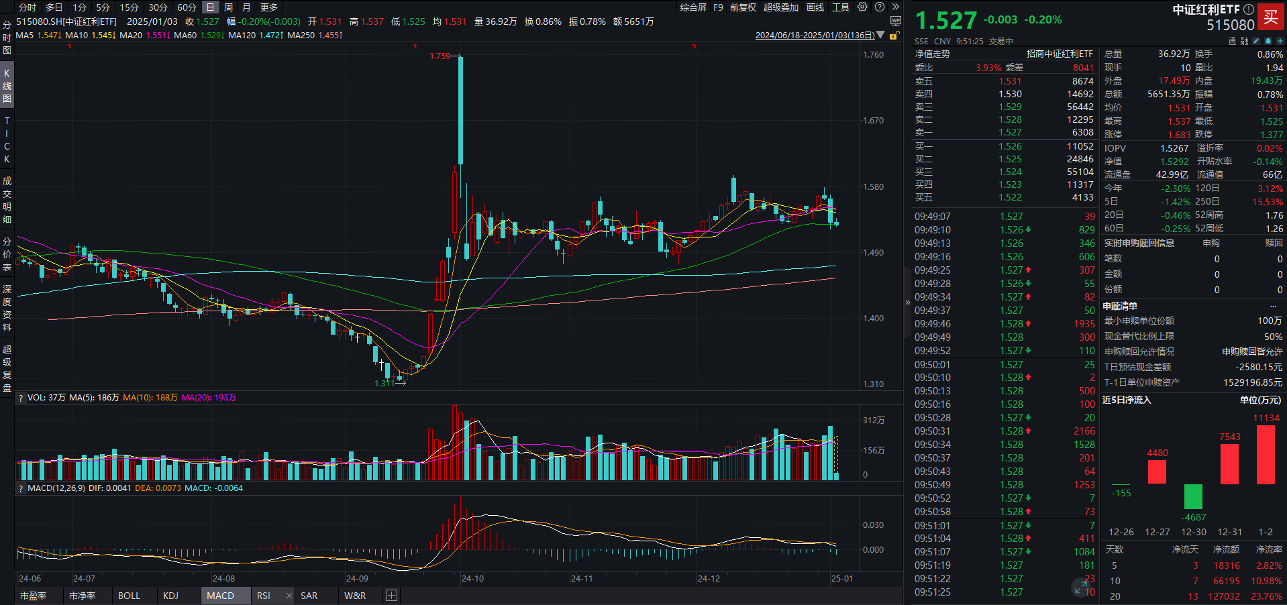
Task: Open the settings gear icon in the toolbar
Action: point(863,7)
